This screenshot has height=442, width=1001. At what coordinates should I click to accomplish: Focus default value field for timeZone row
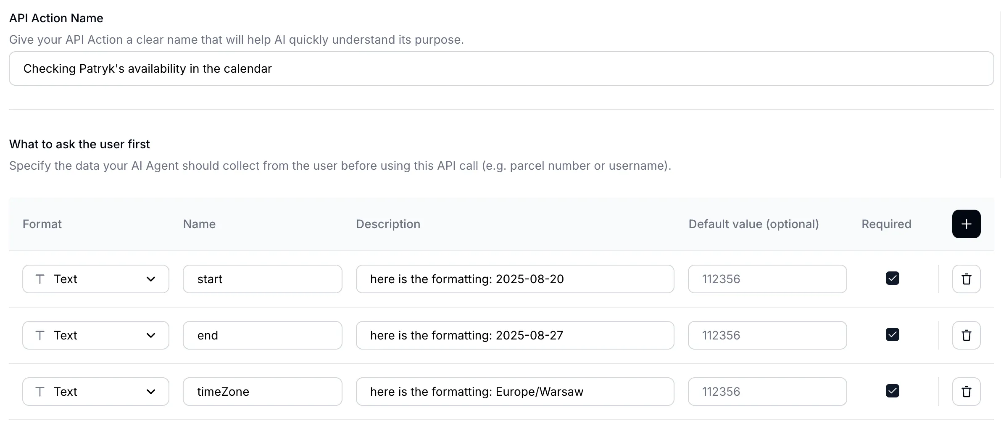pos(767,392)
